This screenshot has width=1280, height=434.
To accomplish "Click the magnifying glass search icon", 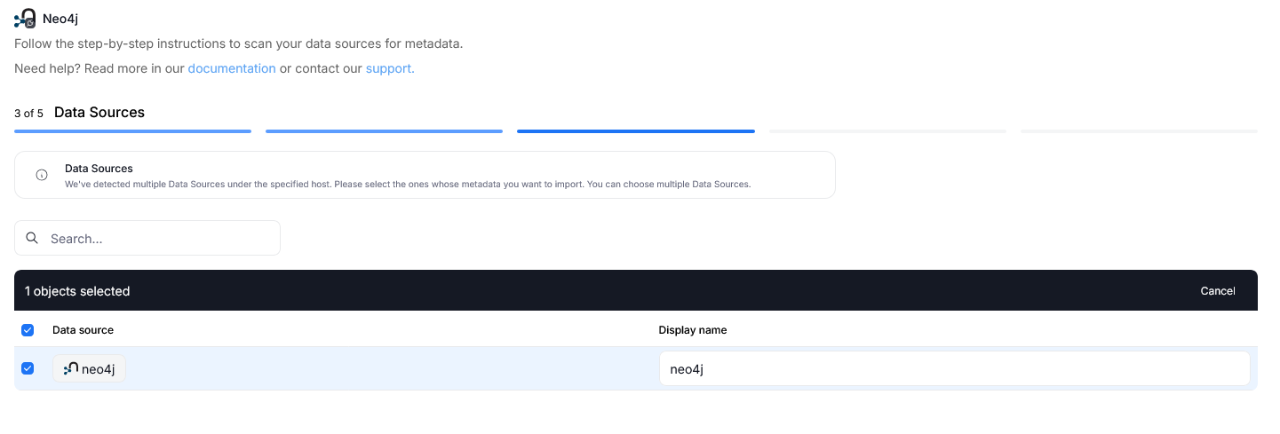I will [x=32, y=238].
